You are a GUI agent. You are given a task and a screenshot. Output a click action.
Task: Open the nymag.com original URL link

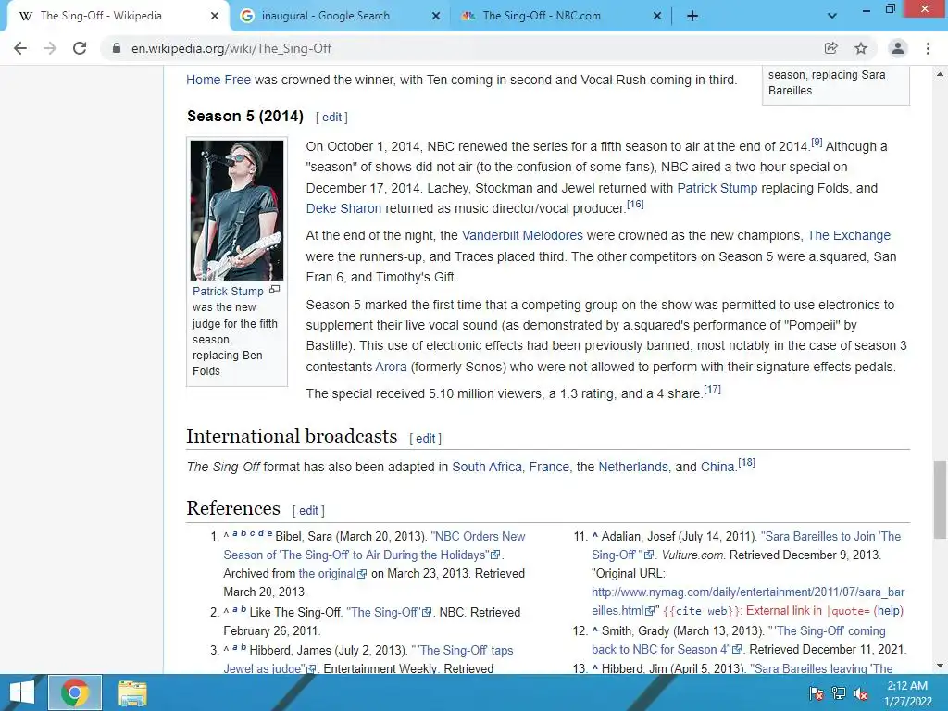748,602
